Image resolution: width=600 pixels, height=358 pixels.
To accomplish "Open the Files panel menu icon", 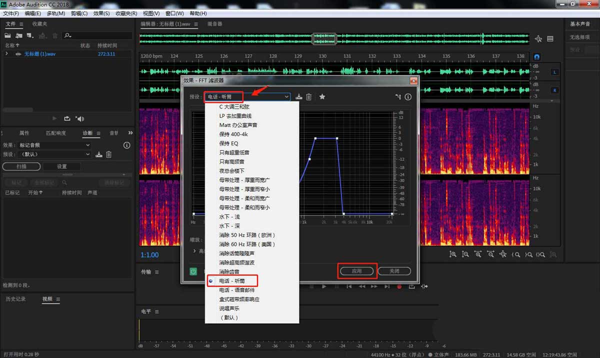I will pyautogui.click(x=20, y=24).
